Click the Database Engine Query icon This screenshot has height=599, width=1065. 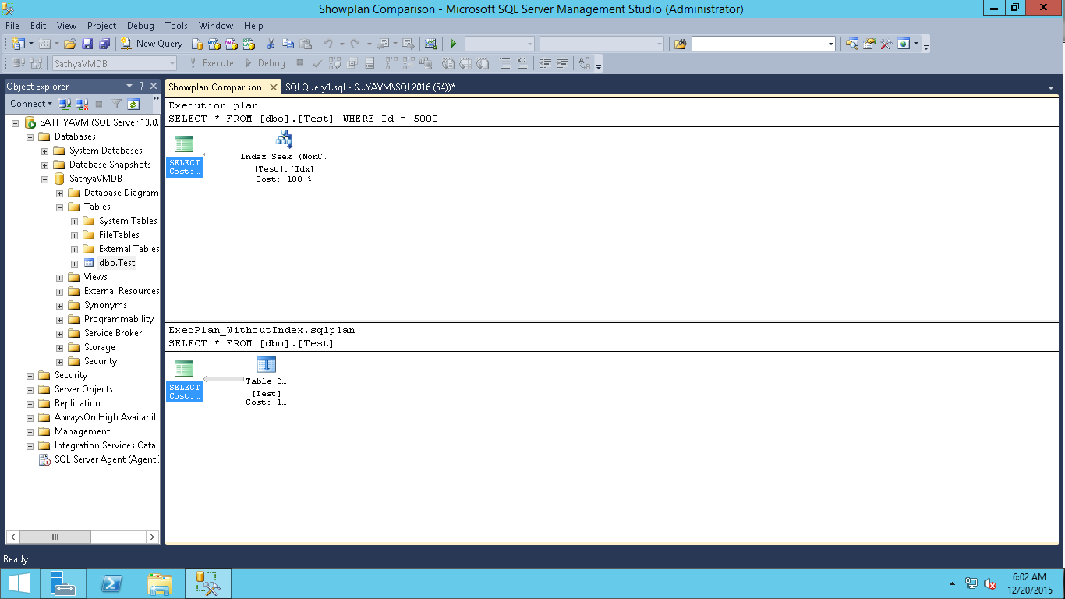click(x=197, y=44)
